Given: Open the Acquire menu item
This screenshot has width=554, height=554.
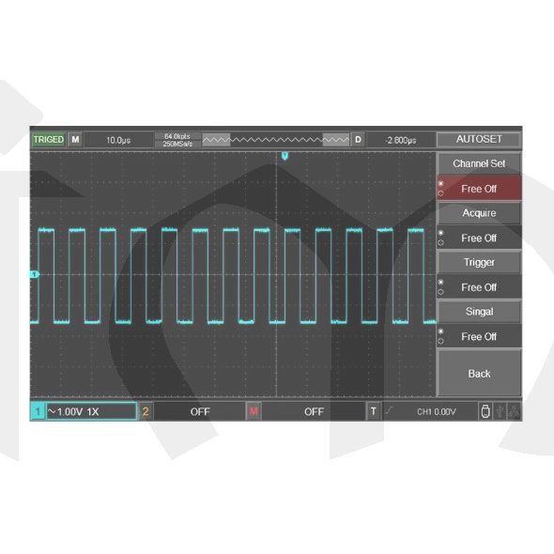Looking at the screenshot, I should 479,213.
